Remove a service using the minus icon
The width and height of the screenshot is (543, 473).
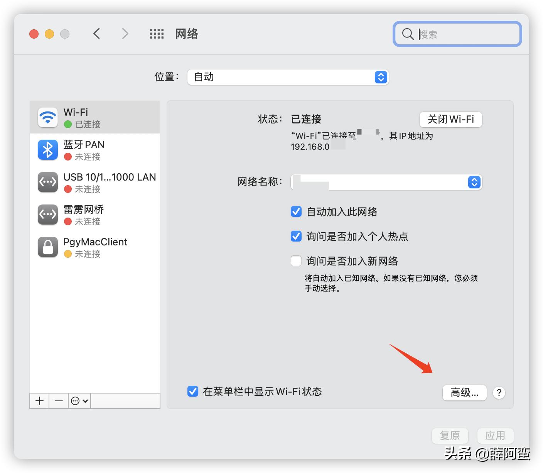pyautogui.click(x=58, y=401)
